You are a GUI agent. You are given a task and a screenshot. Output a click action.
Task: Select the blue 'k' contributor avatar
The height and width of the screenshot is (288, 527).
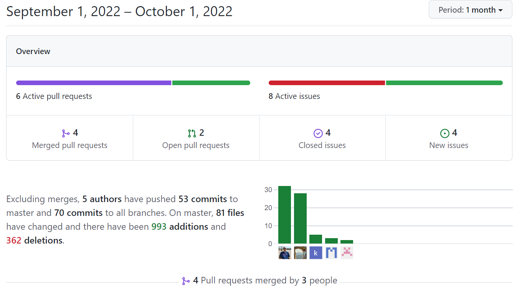coord(316,253)
